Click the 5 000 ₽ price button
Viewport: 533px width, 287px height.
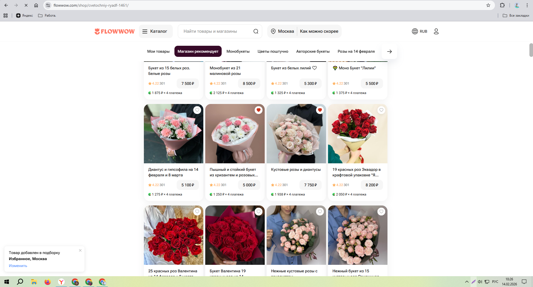pyautogui.click(x=249, y=185)
